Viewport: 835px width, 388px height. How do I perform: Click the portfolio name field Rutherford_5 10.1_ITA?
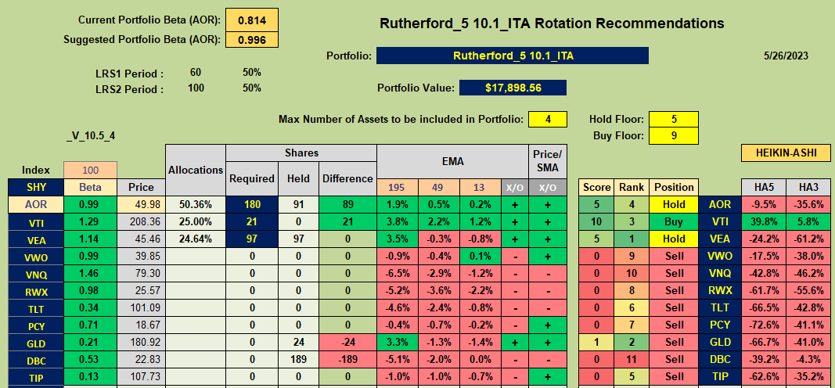tap(513, 56)
